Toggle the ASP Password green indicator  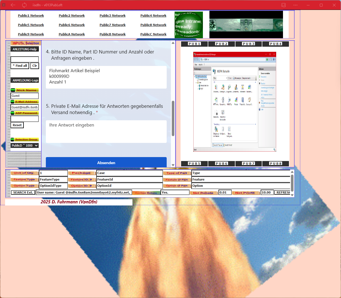13,113
